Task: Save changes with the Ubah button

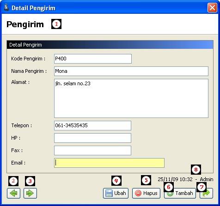Action: pyautogui.click(x=116, y=193)
